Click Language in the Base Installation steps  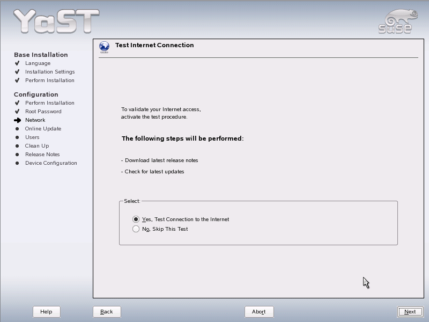(38, 63)
